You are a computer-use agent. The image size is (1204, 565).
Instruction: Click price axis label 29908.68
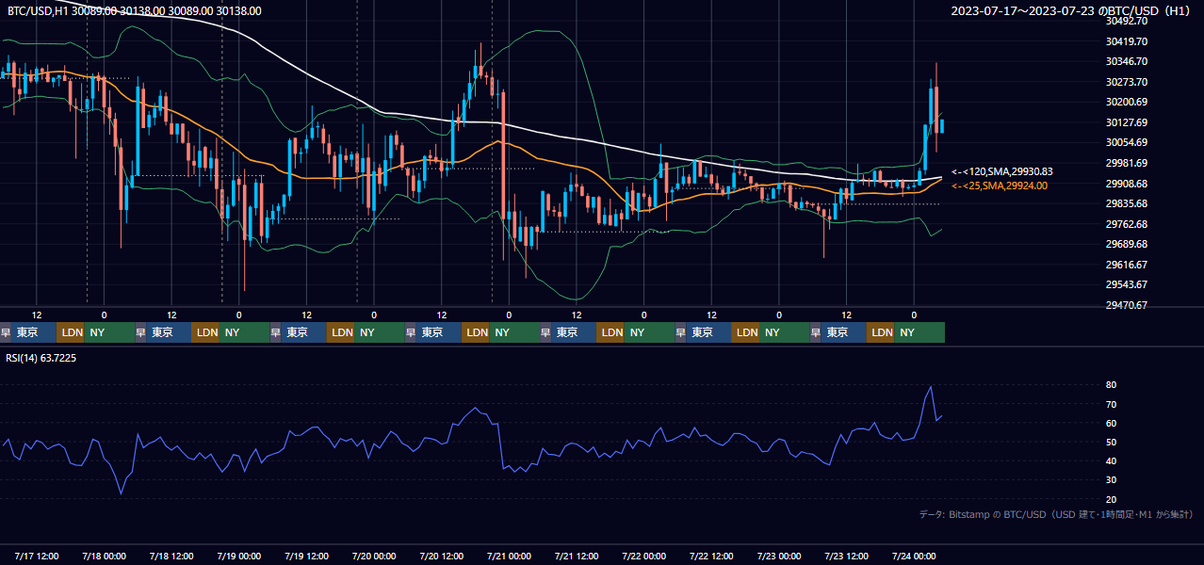pos(1126,184)
